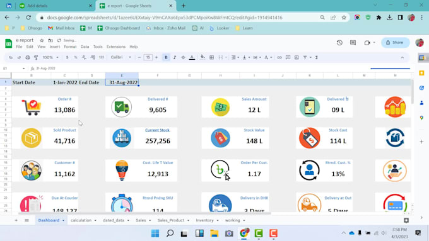Viewport: 429px width, 241px height.
Task: Open the Extensions menu
Action: click(116, 47)
